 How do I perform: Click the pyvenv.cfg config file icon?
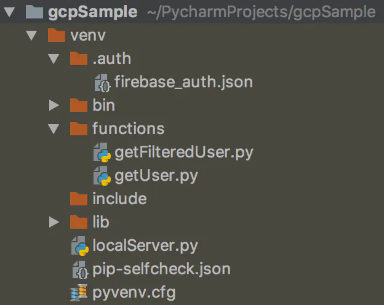[x=79, y=292]
